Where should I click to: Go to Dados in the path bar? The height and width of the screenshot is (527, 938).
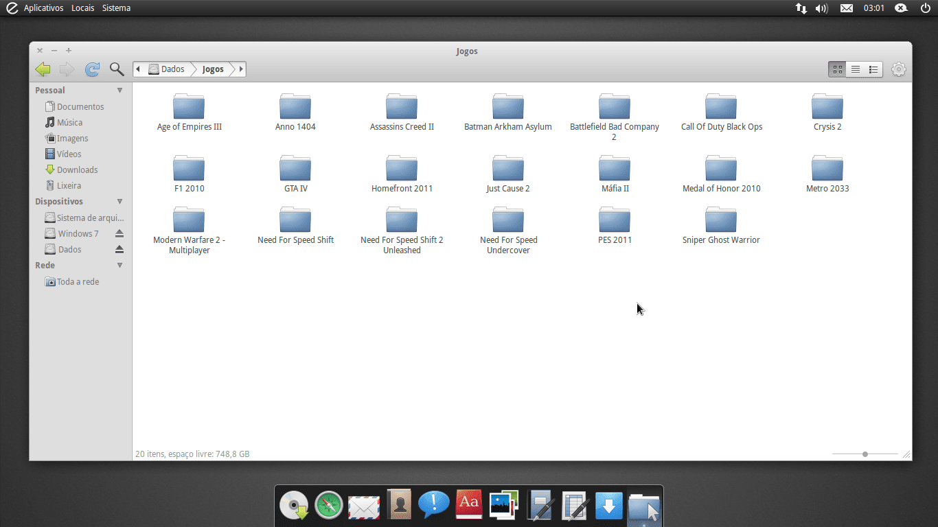pyautogui.click(x=167, y=69)
